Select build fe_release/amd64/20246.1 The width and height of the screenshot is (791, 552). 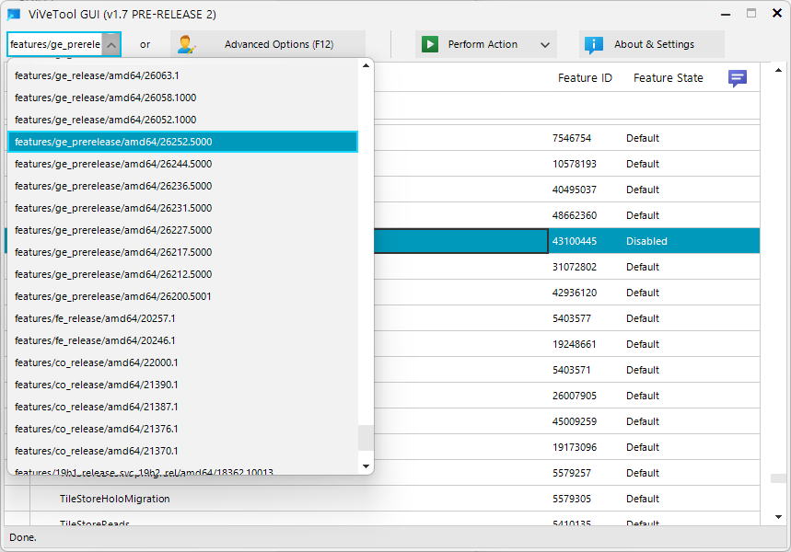[182, 340]
